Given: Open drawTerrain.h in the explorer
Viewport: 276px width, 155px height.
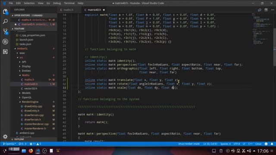Looking at the screenshot, I should click(33, 120).
